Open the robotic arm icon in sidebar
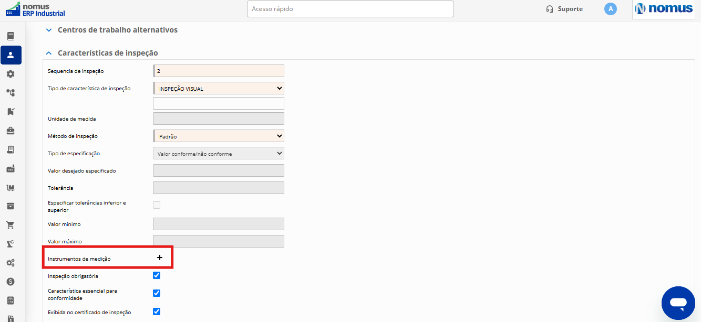 pos(11,244)
